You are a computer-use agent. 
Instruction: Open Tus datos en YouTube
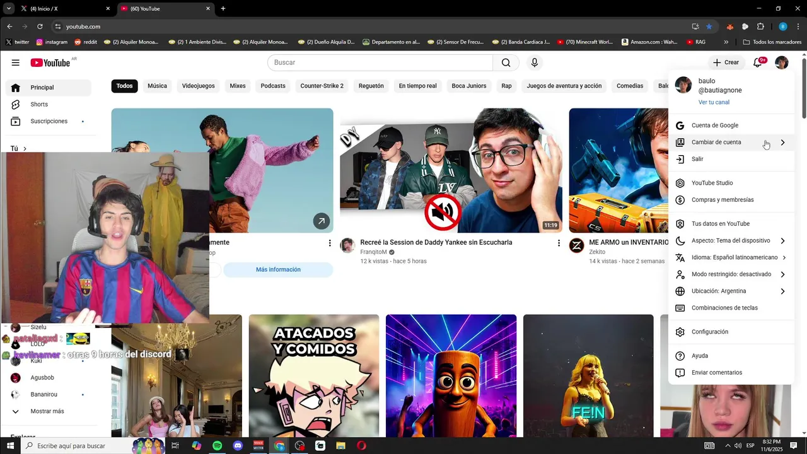731,224
